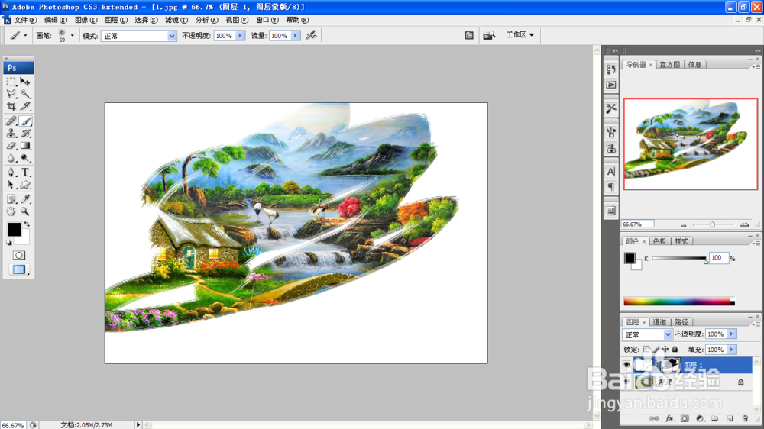Open the Paragraph panel icon

[x=611, y=187]
